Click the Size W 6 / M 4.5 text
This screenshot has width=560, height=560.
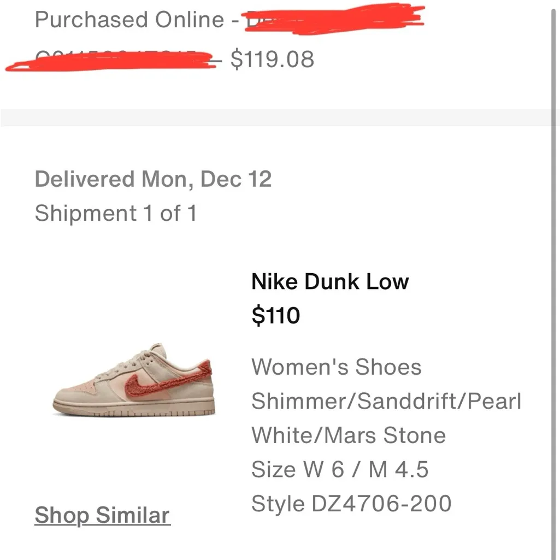(x=340, y=469)
